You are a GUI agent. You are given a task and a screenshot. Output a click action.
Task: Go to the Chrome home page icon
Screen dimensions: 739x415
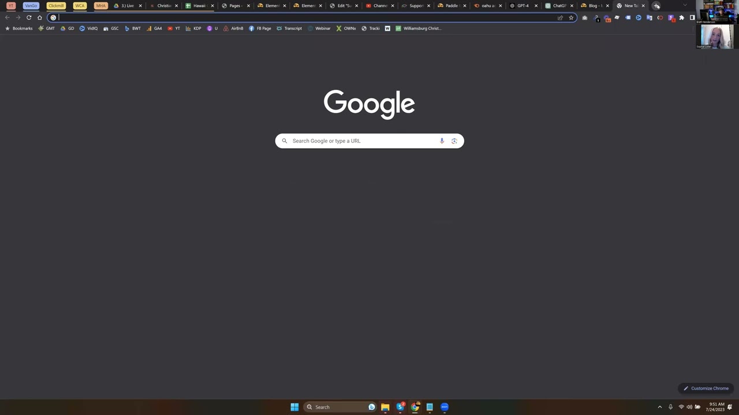click(40, 17)
